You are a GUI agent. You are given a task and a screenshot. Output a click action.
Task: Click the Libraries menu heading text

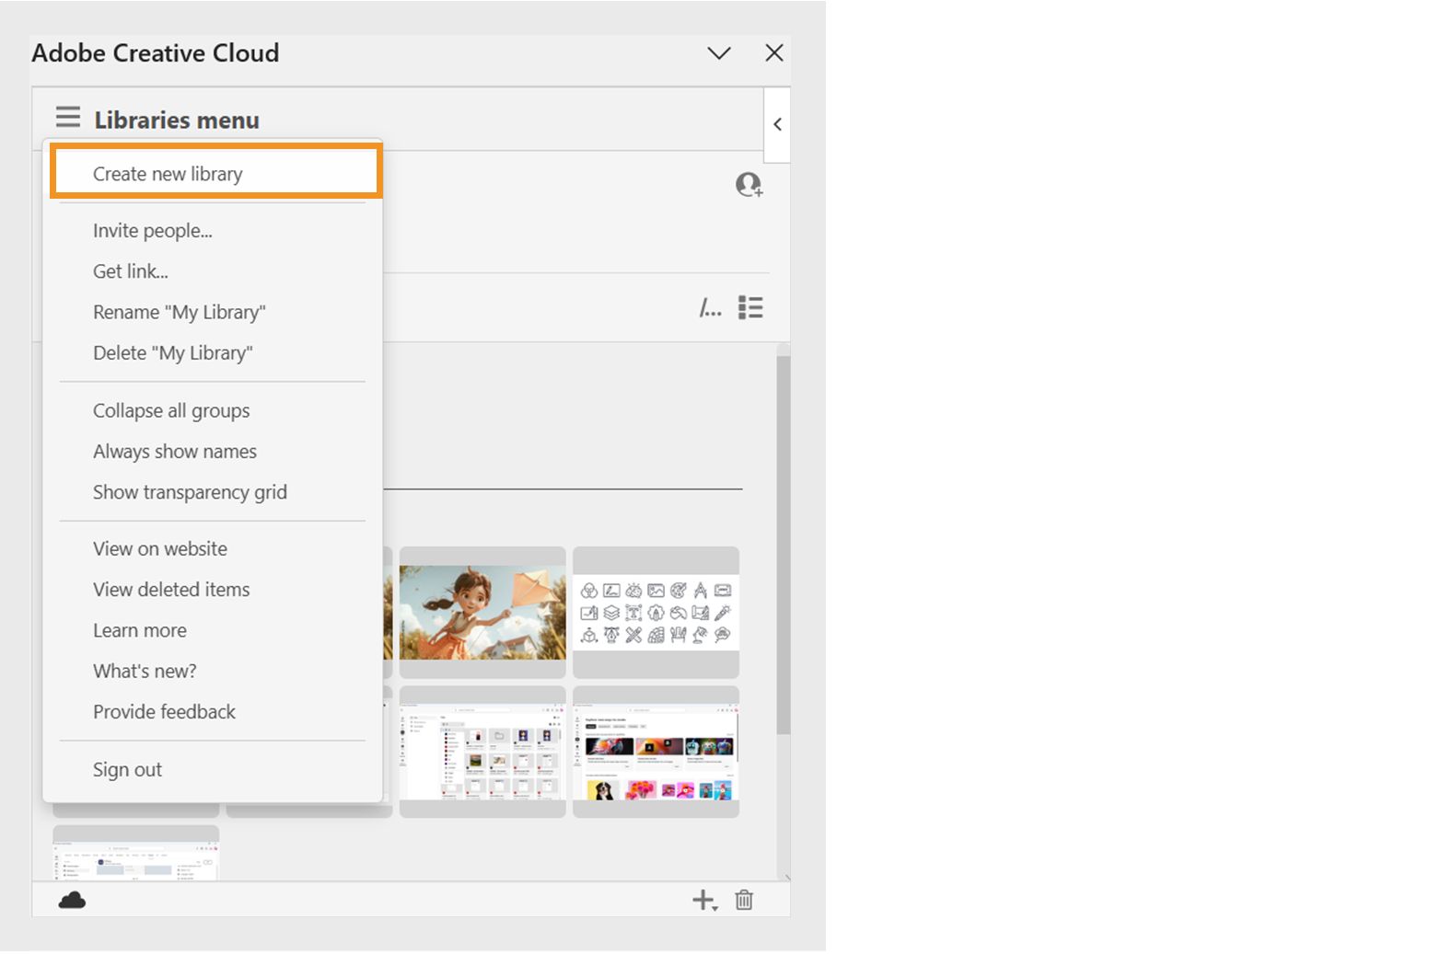tap(177, 120)
